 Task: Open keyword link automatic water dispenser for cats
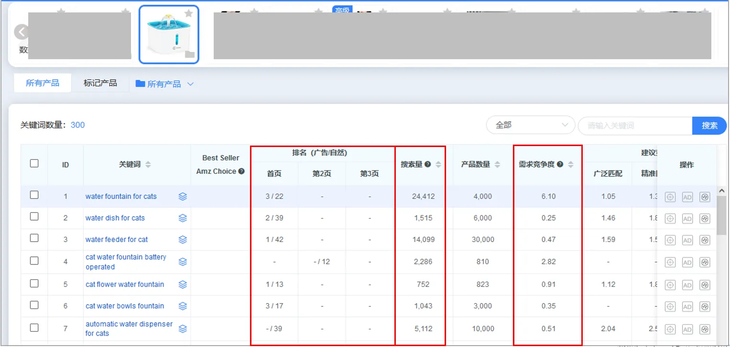pos(129,328)
